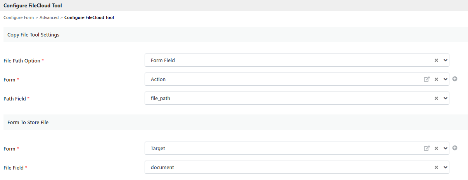Clear the selected Action form value
468x180 pixels.
pos(436,80)
